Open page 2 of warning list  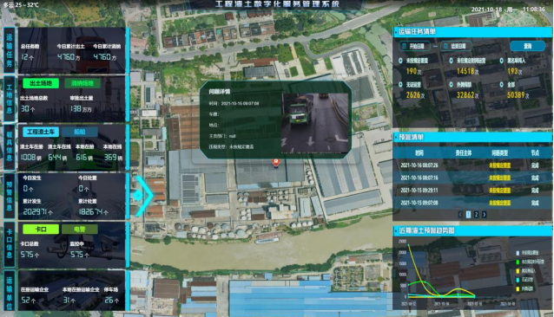click(x=476, y=214)
